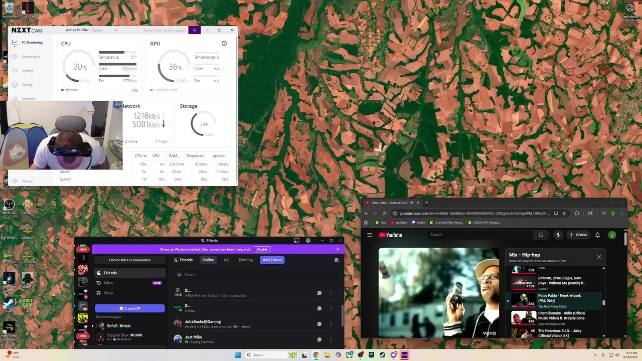Open more options for JuliaSucks@Gaming

[x=331, y=324]
